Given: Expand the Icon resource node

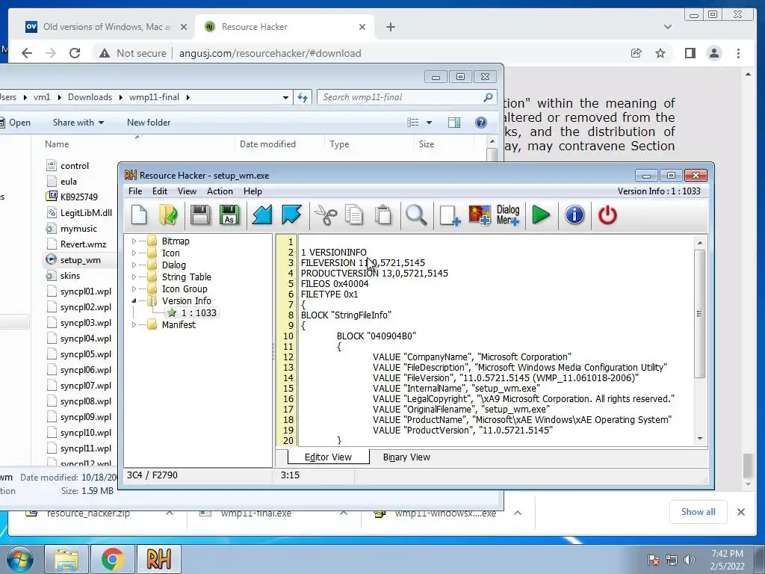Looking at the screenshot, I should 134,253.
